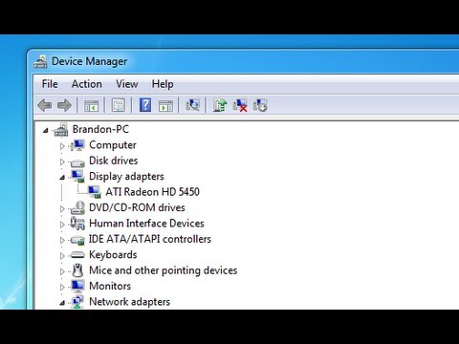Click the Disk drives category icon
The width and height of the screenshot is (459, 344).
coord(77,162)
